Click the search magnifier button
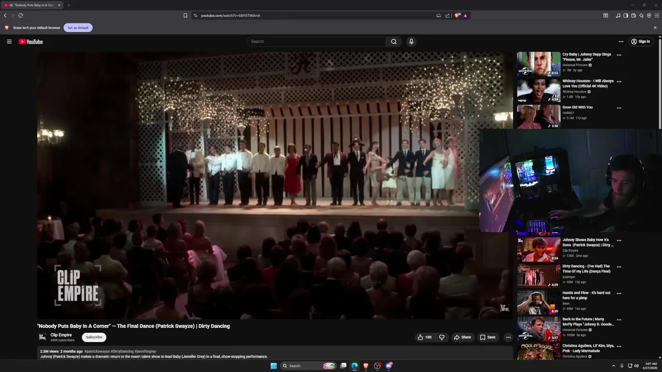Image resolution: width=662 pixels, height=372 pixels. pyautogui.click(x=394, y=41)
